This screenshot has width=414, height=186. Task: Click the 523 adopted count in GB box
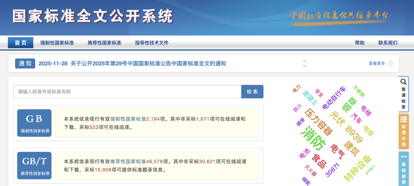tap(94, 127)
